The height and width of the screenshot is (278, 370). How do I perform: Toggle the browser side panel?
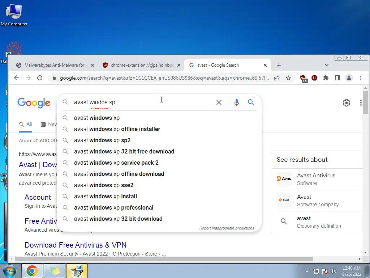click(337, 78)
